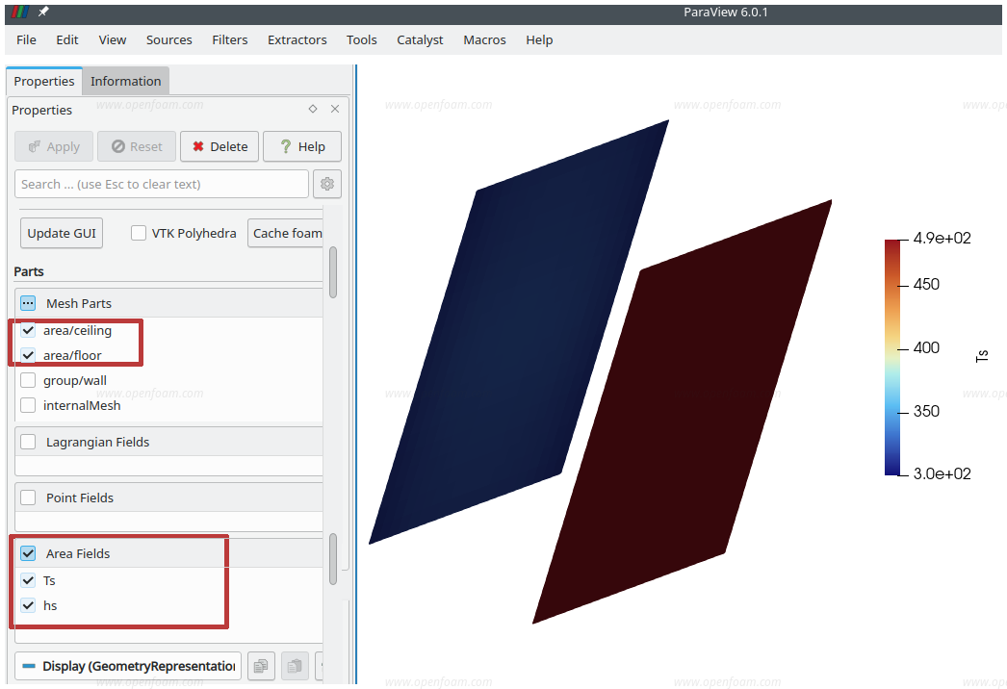The image size is (1007, 689).
Task: Paste display properties icon
Action: click(x=295, y=666)
